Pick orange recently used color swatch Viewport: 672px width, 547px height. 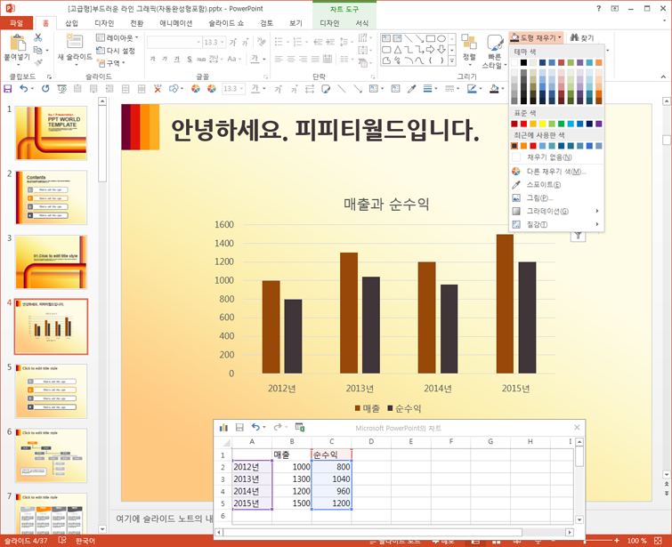pos(523,146)
